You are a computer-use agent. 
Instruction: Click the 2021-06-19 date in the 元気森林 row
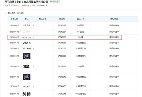14,25
